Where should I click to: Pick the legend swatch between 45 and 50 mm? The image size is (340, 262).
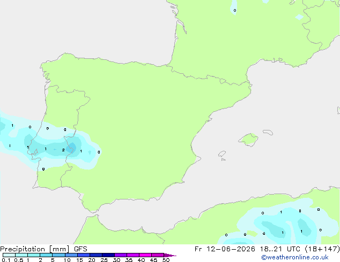click(x=158, y=255)
